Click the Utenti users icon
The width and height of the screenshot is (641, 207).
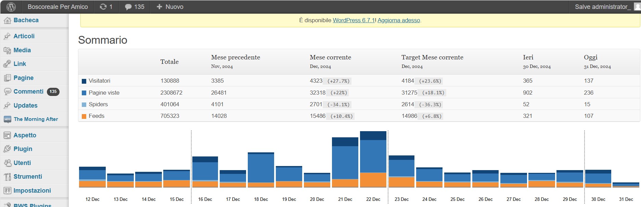click(x=7, y=163)
